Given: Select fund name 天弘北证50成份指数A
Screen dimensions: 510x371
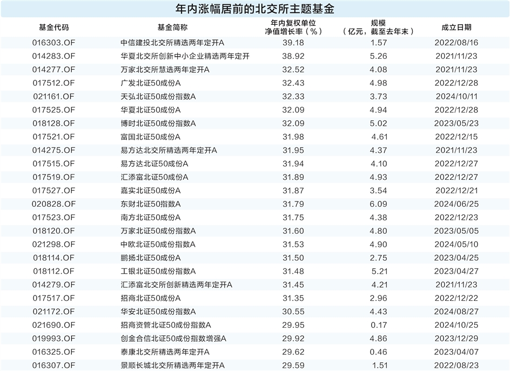Looking at the screenshot, I should [158, 96].
